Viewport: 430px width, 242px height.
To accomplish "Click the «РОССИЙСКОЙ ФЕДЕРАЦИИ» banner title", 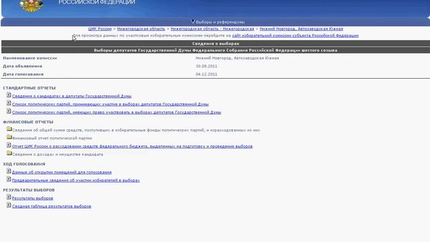I will [x=97, y=3].
